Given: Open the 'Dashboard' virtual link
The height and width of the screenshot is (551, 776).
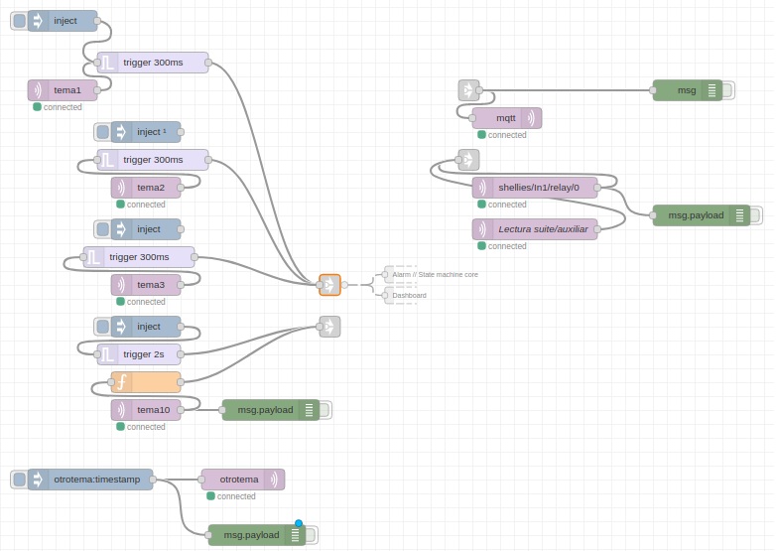Looking at the screenshot, I should point(409,296).
